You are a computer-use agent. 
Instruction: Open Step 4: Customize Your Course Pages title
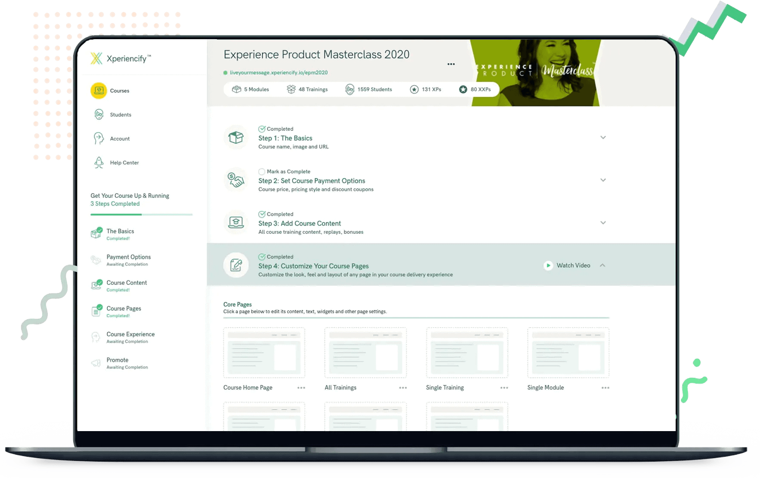[313, 266]
